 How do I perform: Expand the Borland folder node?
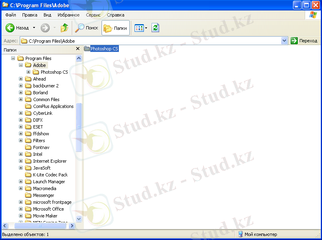click(x=21, y=93)
